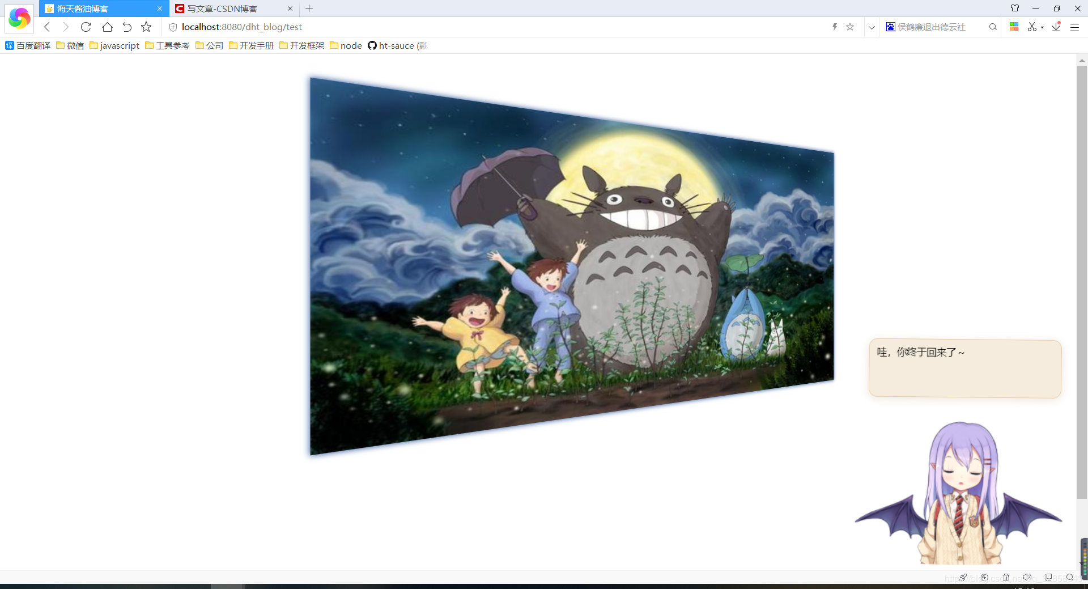Click the vertical page scrollbar
1088x589 pixels.
(1082, 282)
